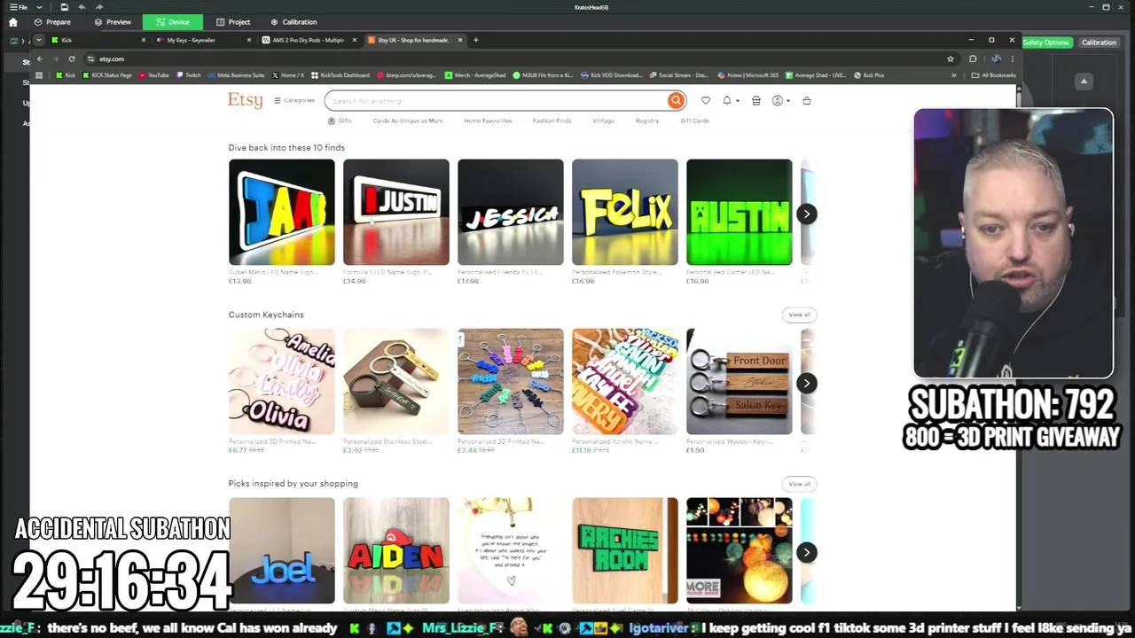Open the browser three-dot menu
Screen dimensions: 1135x638
[x=1012, y=58]
